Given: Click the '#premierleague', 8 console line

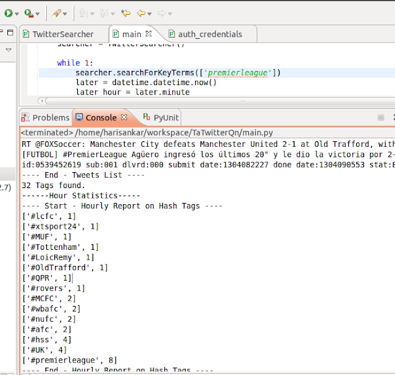Looking at the screenshot, I should point(70,361).
